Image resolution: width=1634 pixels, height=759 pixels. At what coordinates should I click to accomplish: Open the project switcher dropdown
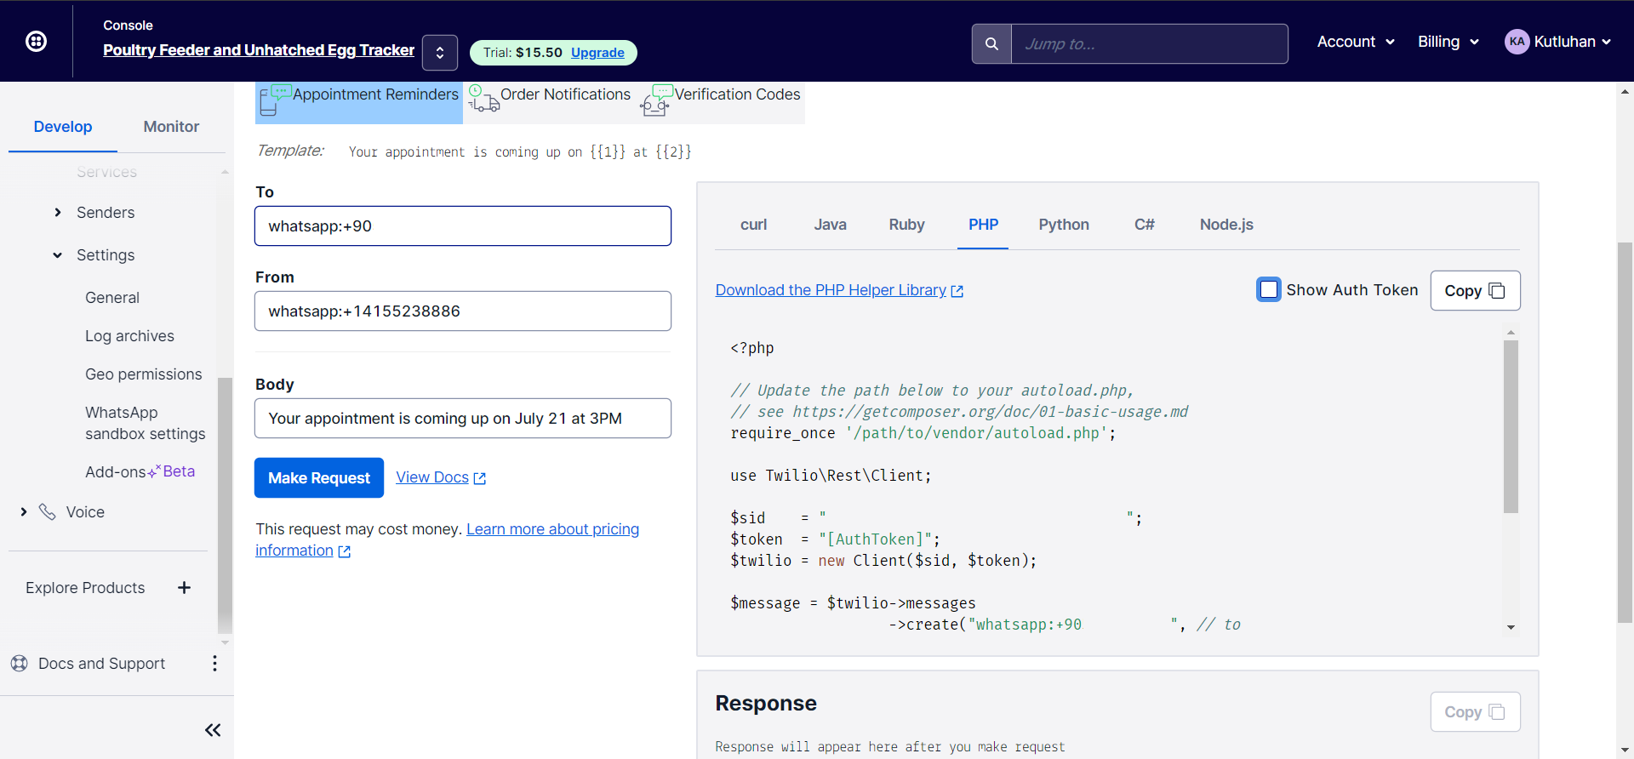click(440, 53)
